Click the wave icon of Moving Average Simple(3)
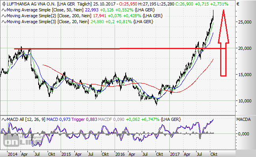This screenshot has width=256, height=157. pyautogui.click(x=4, y=22)
